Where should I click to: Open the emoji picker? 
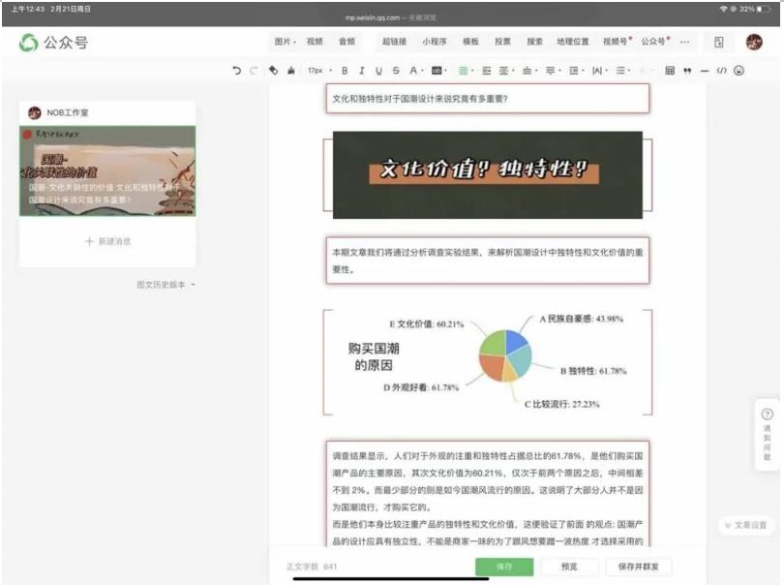click(739, 71)
